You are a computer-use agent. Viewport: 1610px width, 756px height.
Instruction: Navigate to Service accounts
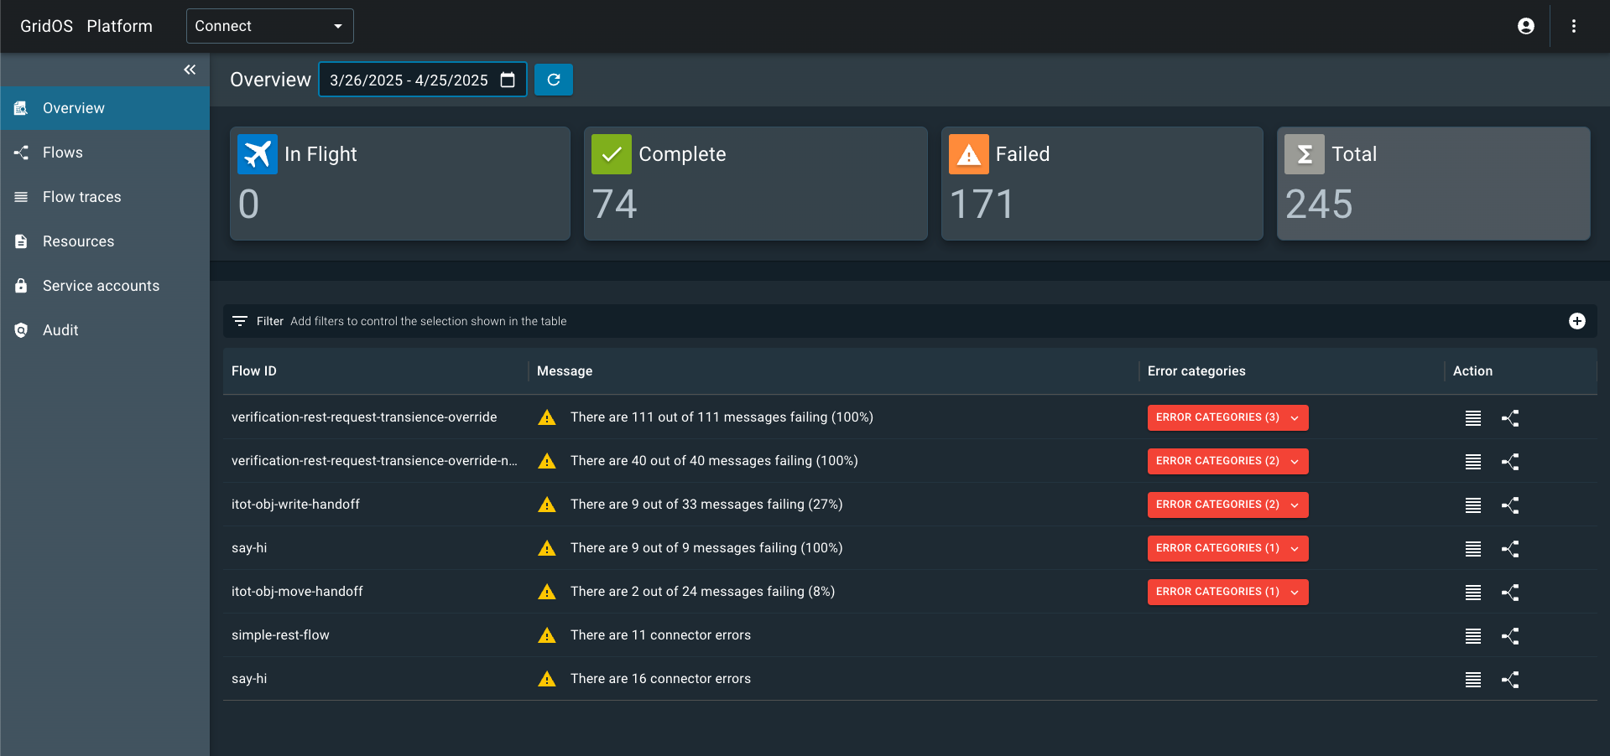pos(101,286)
